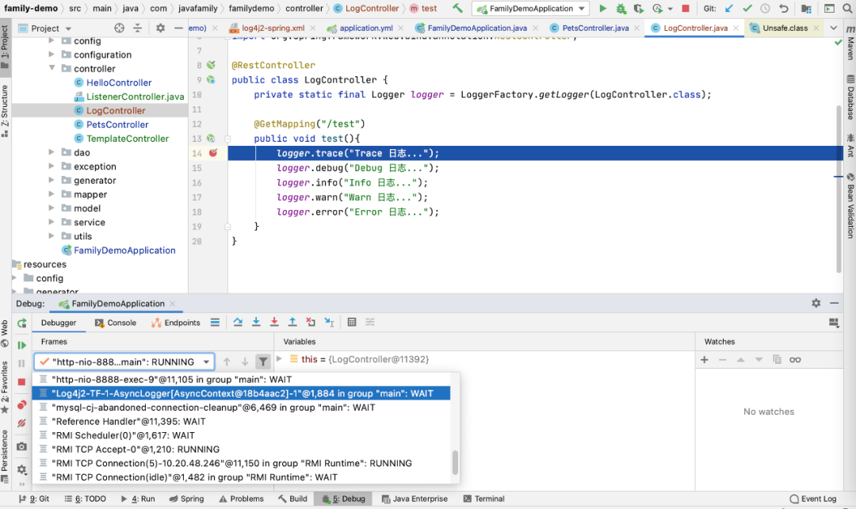The image size is (856, 509).
Task: Click the Build hammer icon
Action: [457, 9]
